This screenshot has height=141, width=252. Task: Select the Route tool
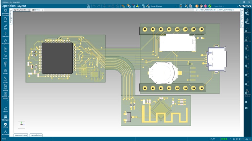click(5, 57)
